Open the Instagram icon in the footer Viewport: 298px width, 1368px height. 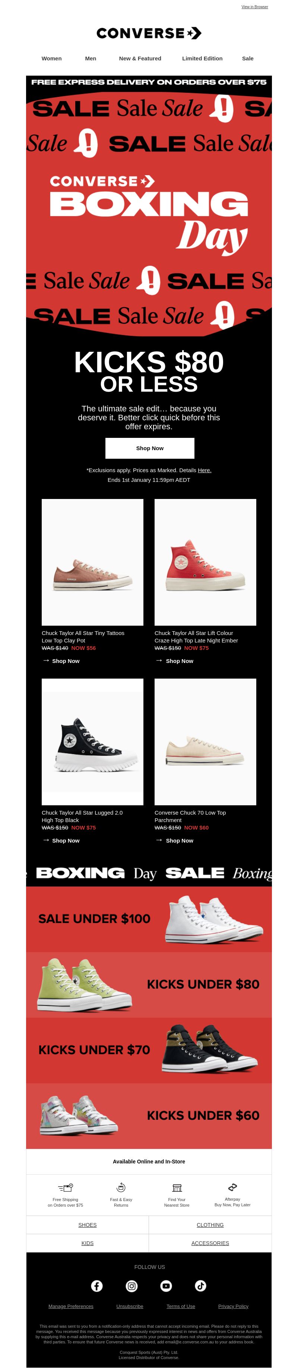click(132, 1286)
